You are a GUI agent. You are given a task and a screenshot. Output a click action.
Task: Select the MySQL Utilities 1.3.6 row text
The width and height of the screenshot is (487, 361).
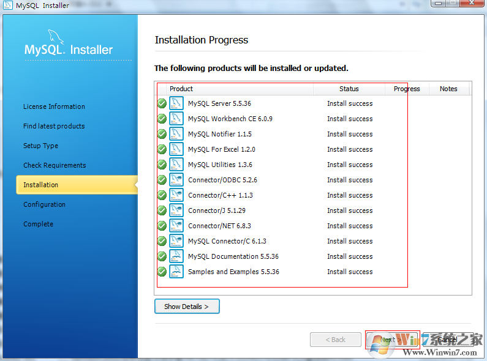(220, 165)
